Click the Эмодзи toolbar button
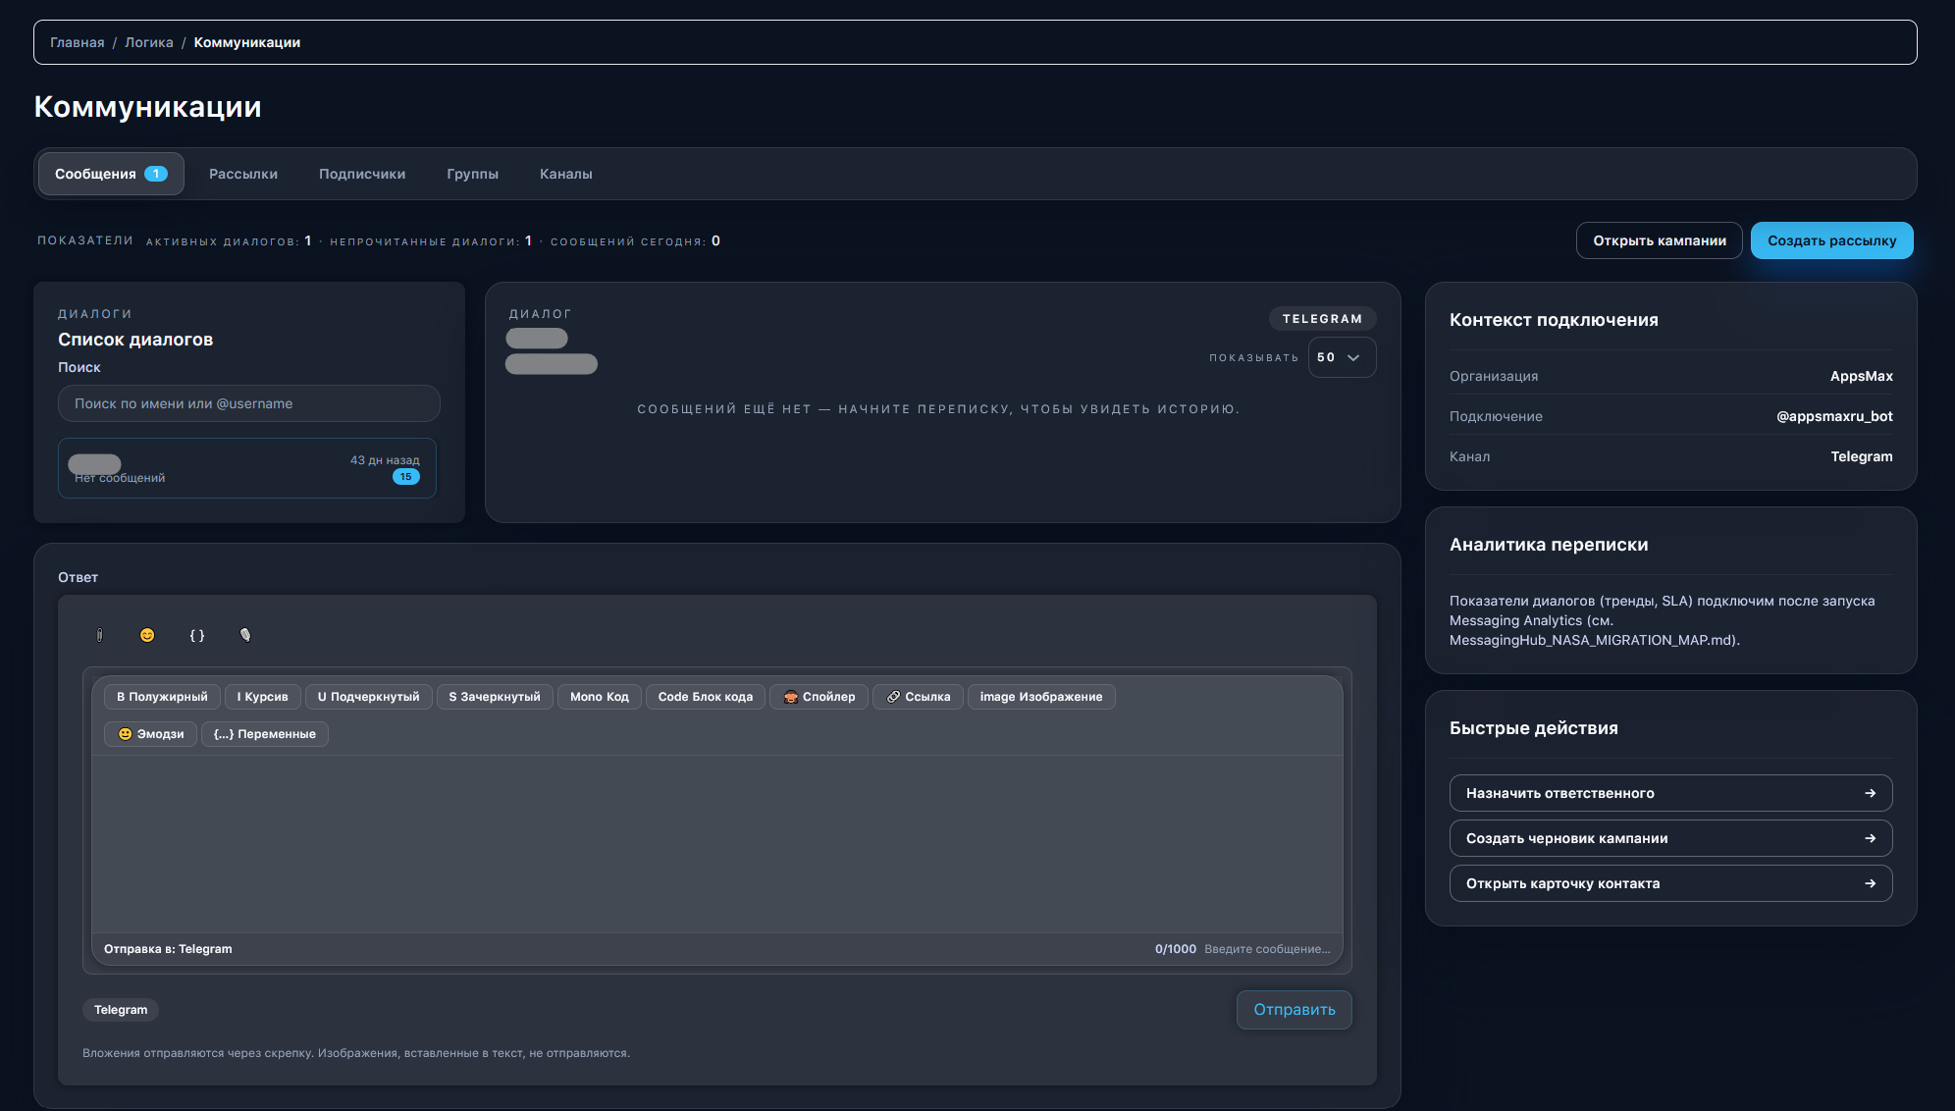Image resolution: width=1955 pixels, height=1111 pixels. [150, 734]
